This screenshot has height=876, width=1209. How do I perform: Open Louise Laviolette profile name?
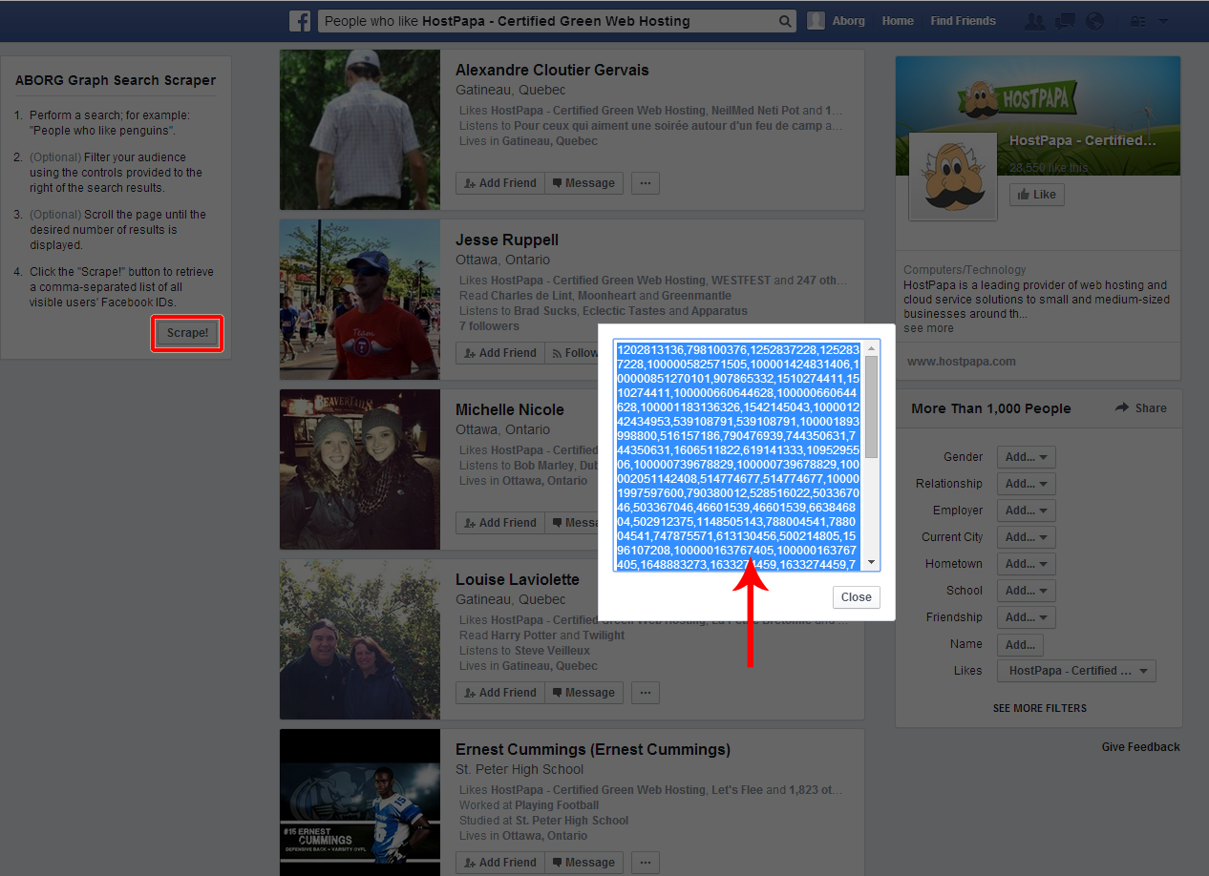coord(518,580)
